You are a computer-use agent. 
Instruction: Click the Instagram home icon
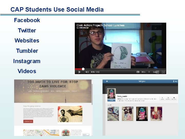pos(107,81)
